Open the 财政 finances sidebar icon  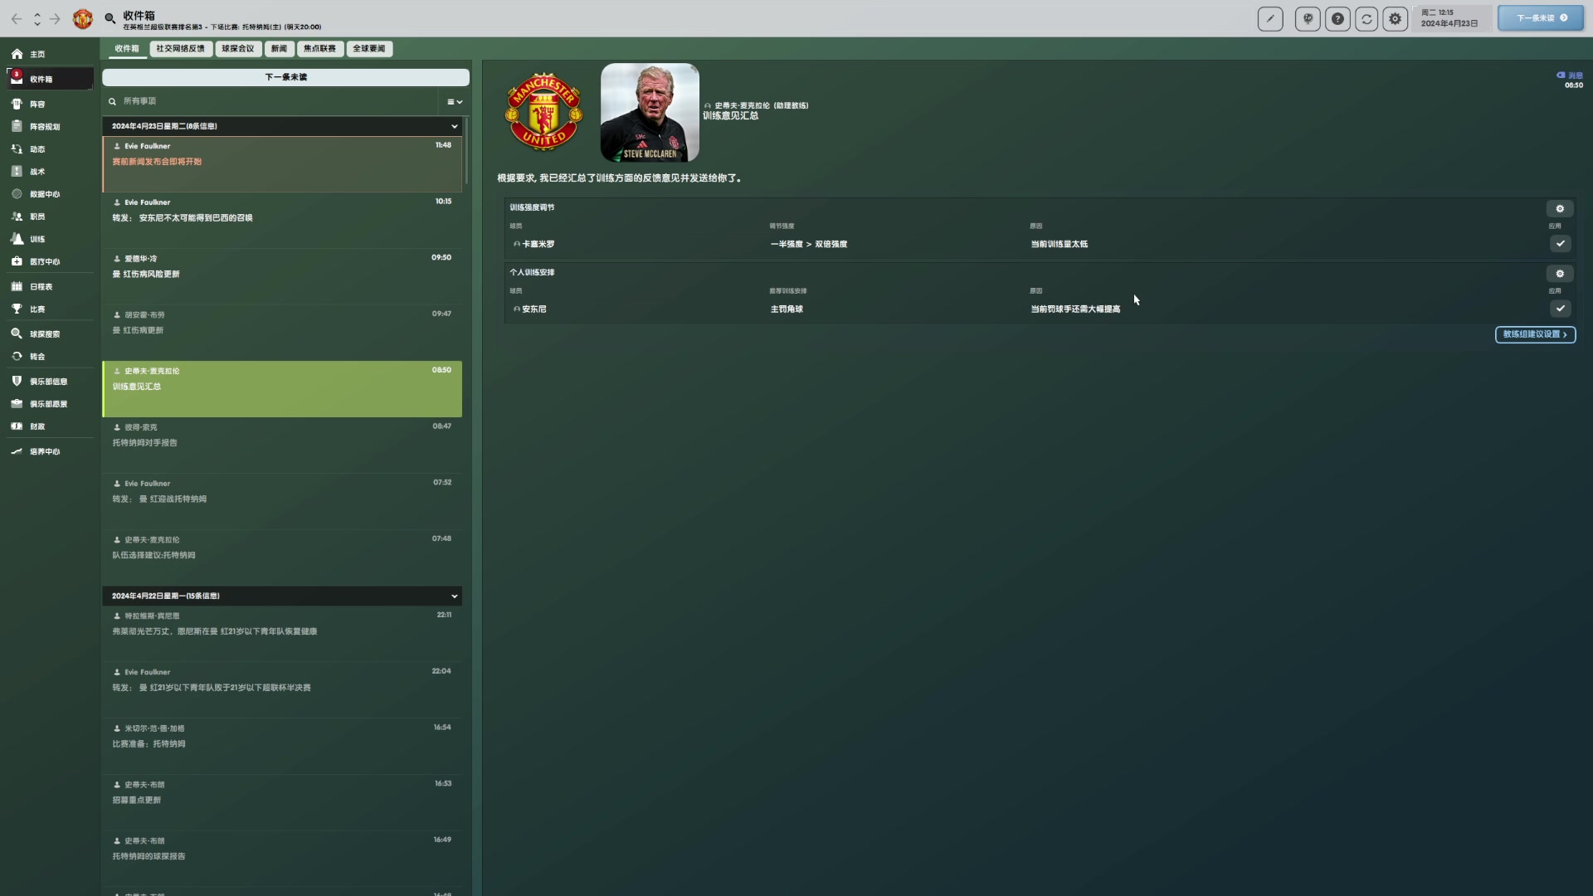tap(17, 426)
